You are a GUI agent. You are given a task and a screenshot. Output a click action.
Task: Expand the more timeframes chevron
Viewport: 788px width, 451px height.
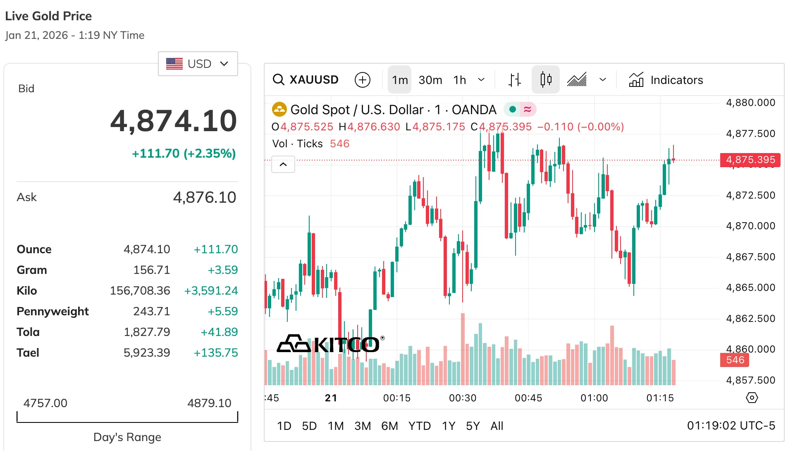coord(481,80)
